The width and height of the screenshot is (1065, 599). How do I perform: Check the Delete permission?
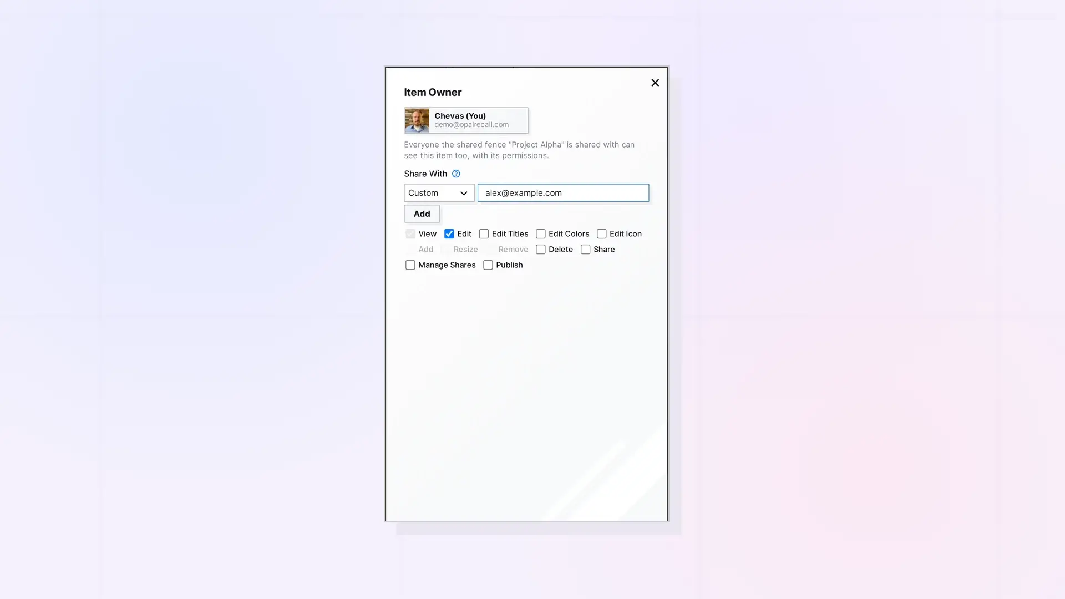(x=541, y=250)
